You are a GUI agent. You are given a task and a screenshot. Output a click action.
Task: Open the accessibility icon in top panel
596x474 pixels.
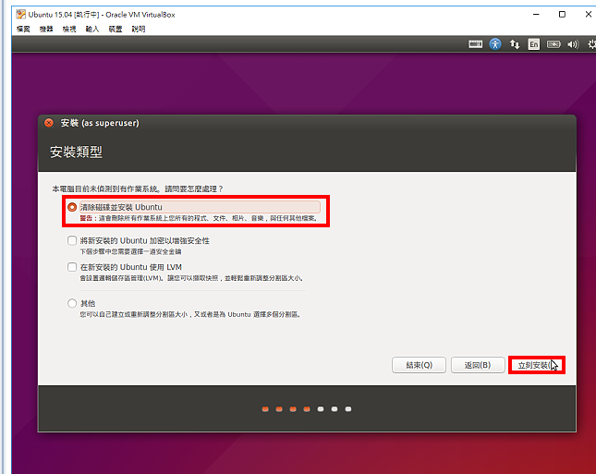[495, 44]
